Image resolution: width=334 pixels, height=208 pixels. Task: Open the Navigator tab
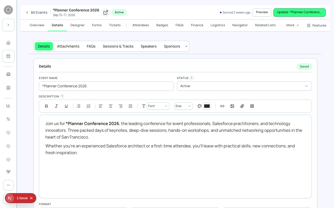(240, 25)
